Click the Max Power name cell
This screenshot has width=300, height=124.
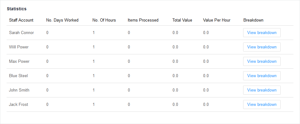coord(19,62)
